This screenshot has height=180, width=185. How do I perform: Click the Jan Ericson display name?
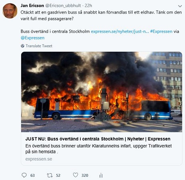point(32,6)
